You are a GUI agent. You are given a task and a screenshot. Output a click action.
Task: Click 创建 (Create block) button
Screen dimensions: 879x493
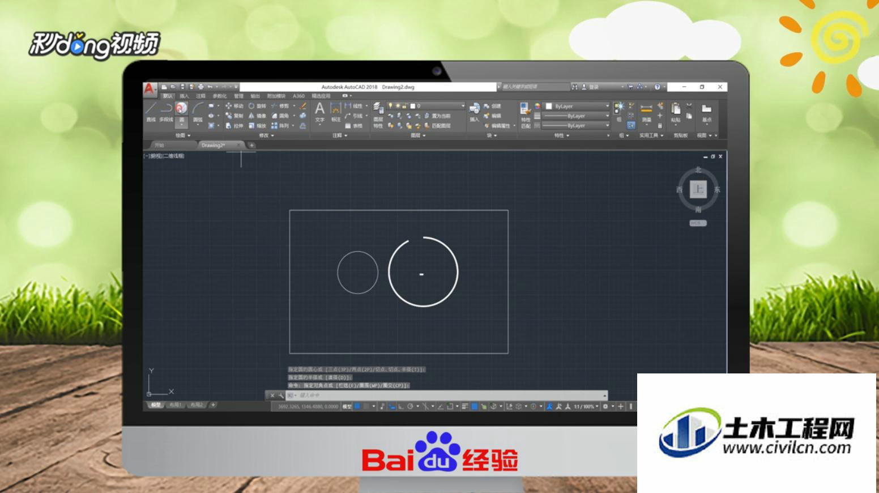(x=492, y=106)
